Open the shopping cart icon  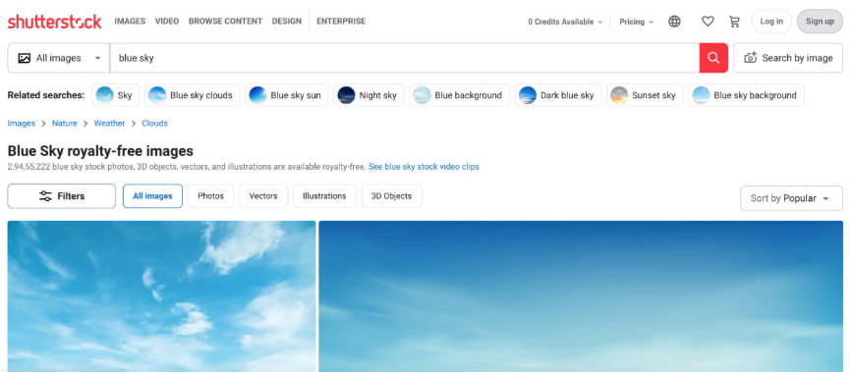point(734,22)
